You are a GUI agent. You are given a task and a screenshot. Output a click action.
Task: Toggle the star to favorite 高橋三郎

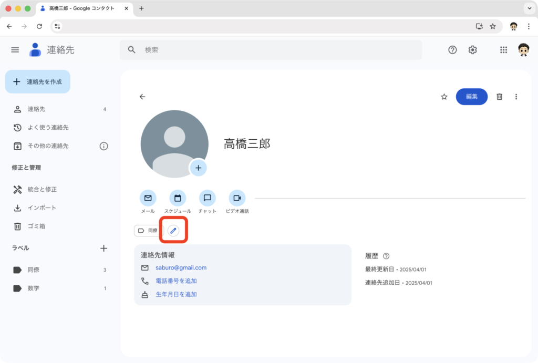tap(444, 97)
